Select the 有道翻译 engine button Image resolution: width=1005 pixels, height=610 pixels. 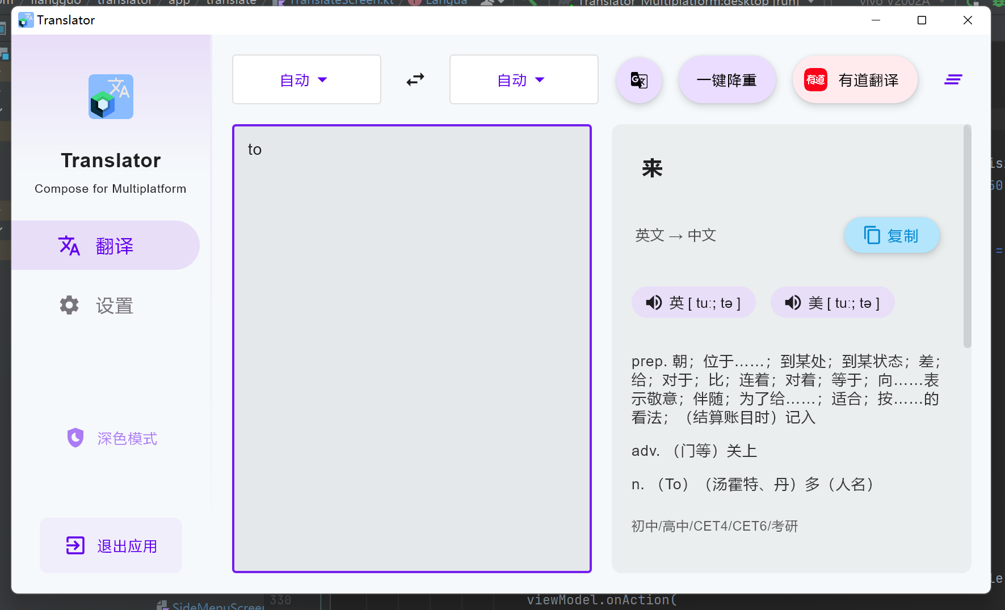tap(855, 80)
